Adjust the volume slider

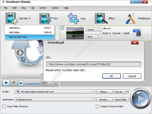coord(32,84)
